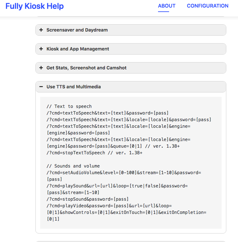Click plus icon beside Screensaver and Daydream
This screenshot has height=242, width=238.
pyautogui.click(x=41, y=30)
